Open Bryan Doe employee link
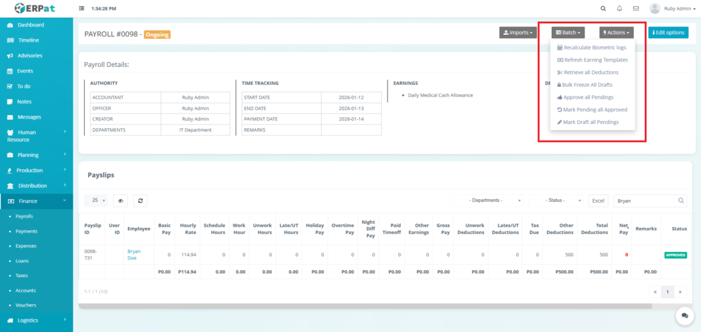 (x=134, y=255)
